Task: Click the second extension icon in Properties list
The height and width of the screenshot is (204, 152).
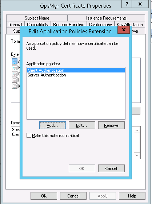Action: coord(15,67)
